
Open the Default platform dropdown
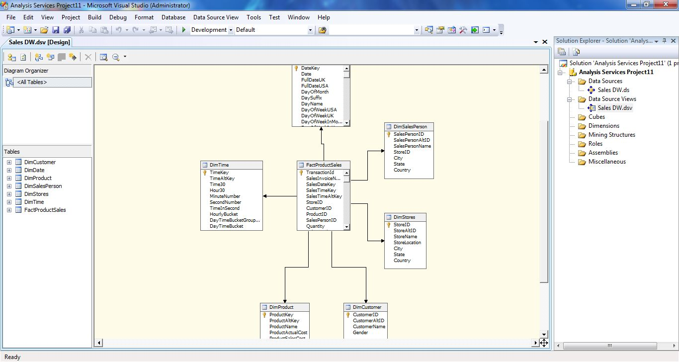click(x=310, y=30)
